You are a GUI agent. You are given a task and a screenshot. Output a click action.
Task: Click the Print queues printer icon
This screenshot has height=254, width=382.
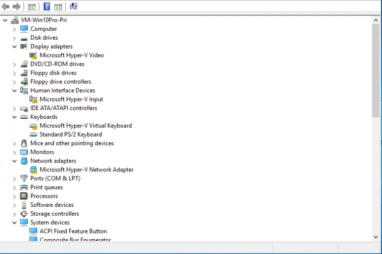pyautogui.click(x=24, y=187)
